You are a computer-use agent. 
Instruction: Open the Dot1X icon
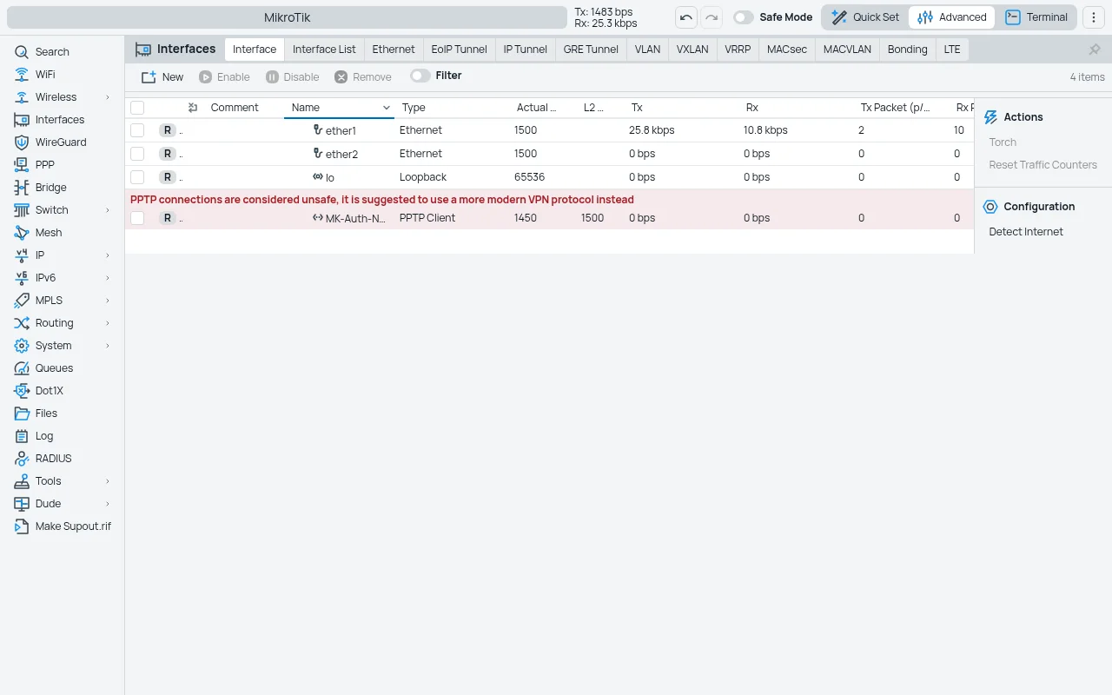(x=22, y=391)
